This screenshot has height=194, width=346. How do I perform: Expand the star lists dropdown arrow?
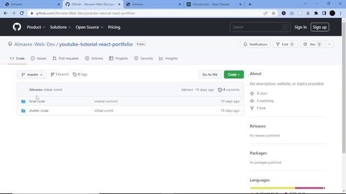329,44
